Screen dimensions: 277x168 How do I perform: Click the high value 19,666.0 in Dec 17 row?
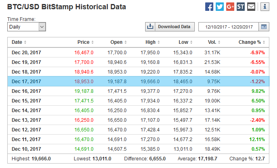150,82
